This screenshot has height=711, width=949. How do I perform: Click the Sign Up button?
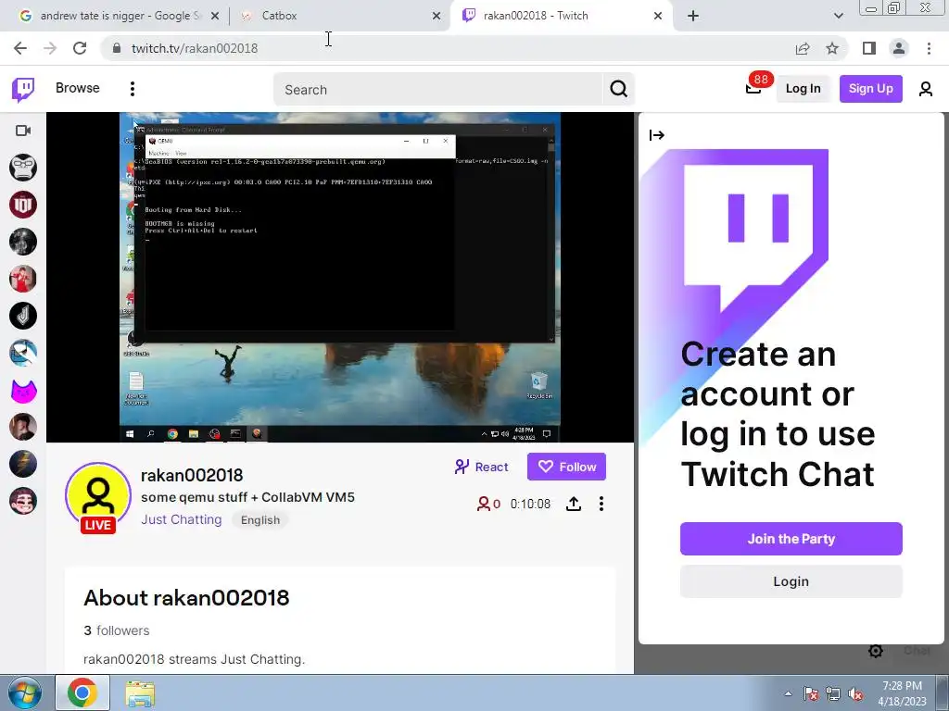pyautogui.click(x=870, y=89)
